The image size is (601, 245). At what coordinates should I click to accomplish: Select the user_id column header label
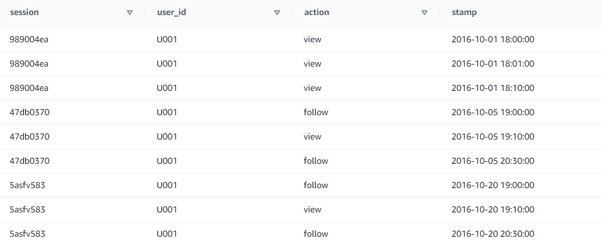point(170,13)
